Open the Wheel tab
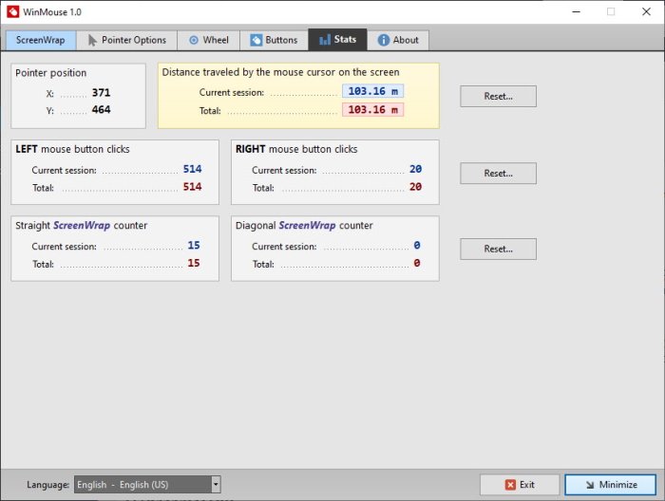 pos(209,40)
